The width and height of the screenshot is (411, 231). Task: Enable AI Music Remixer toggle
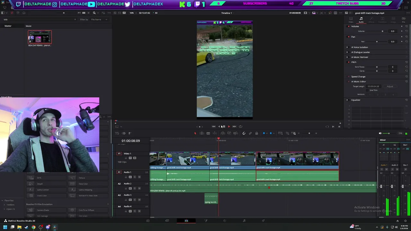(347, 57)
